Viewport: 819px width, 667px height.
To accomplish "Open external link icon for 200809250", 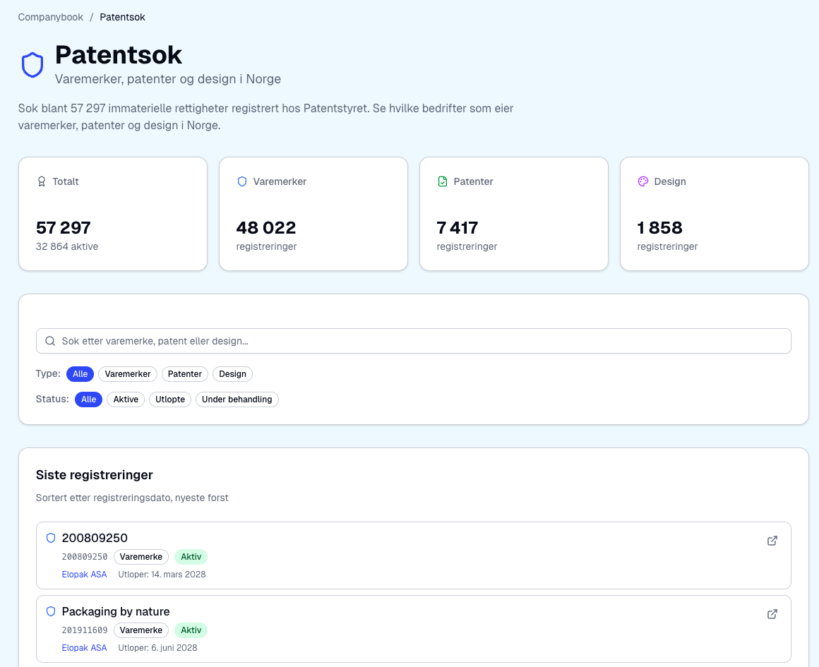I will pos(772,541).
